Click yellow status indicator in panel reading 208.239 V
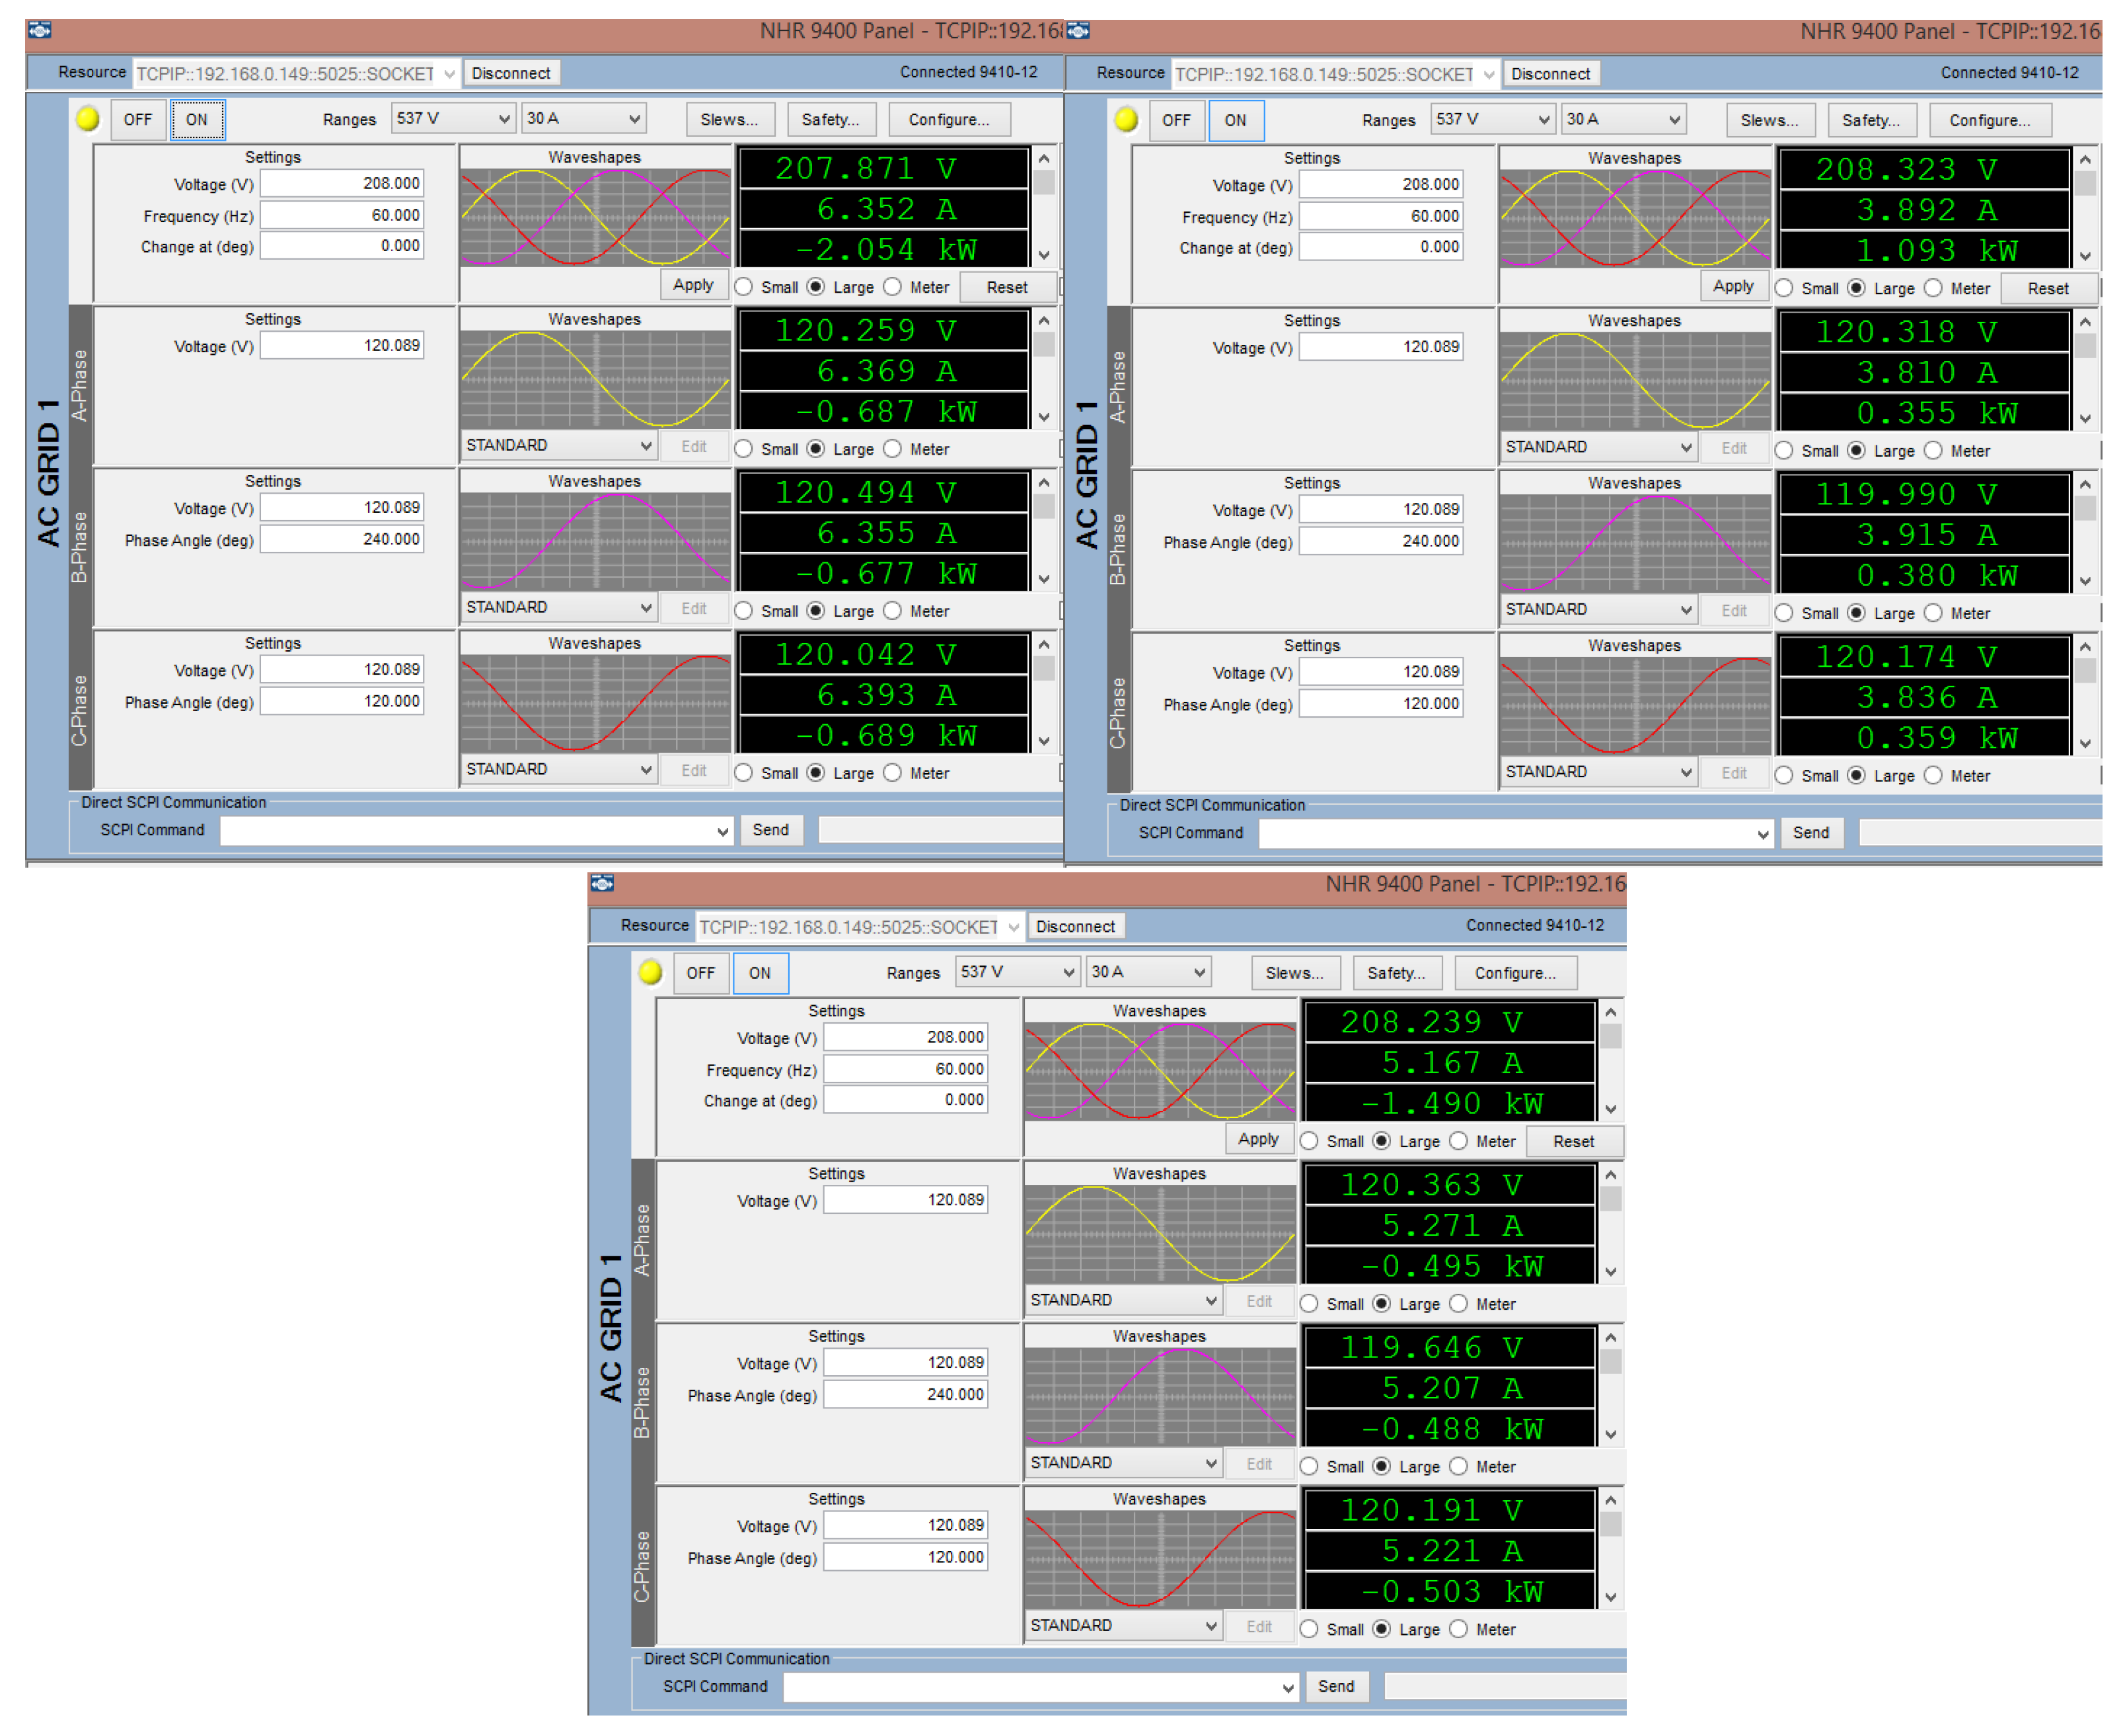The image size is (2125, 1736). click(x=650, y=972)
